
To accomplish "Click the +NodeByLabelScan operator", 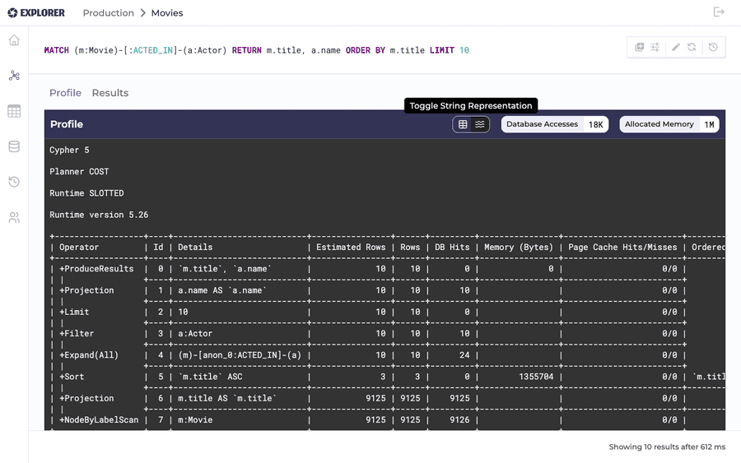I will (x=99, y=419).
